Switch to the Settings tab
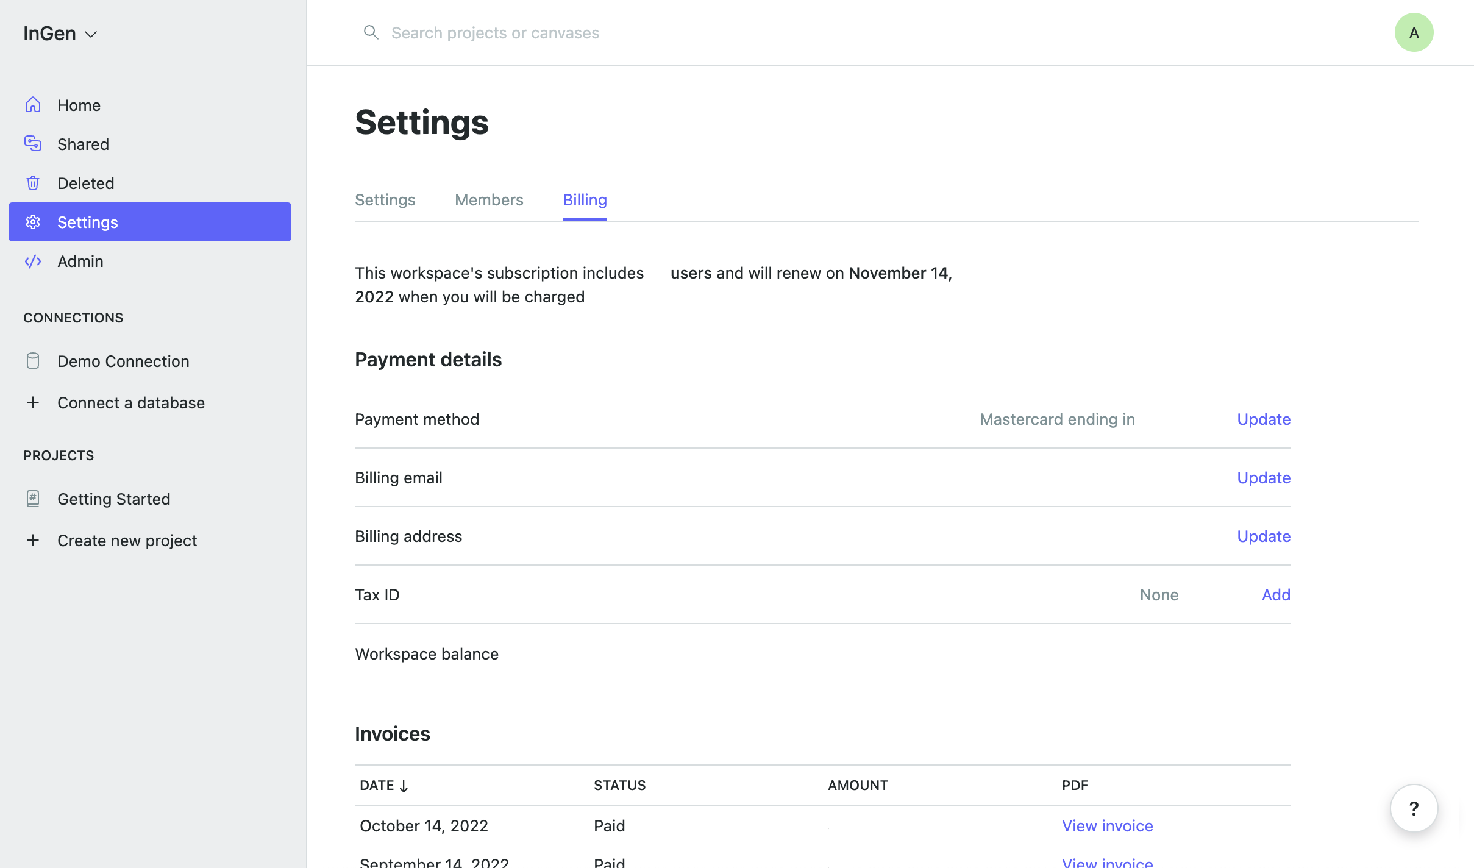This screenshot has width=1474, height=868. click(385, 200)
